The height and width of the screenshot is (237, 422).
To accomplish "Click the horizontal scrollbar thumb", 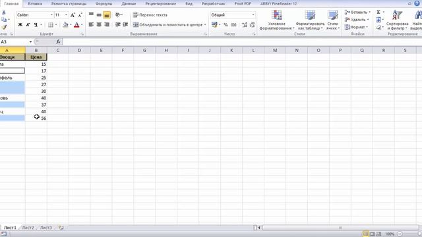I will point(340,228).
